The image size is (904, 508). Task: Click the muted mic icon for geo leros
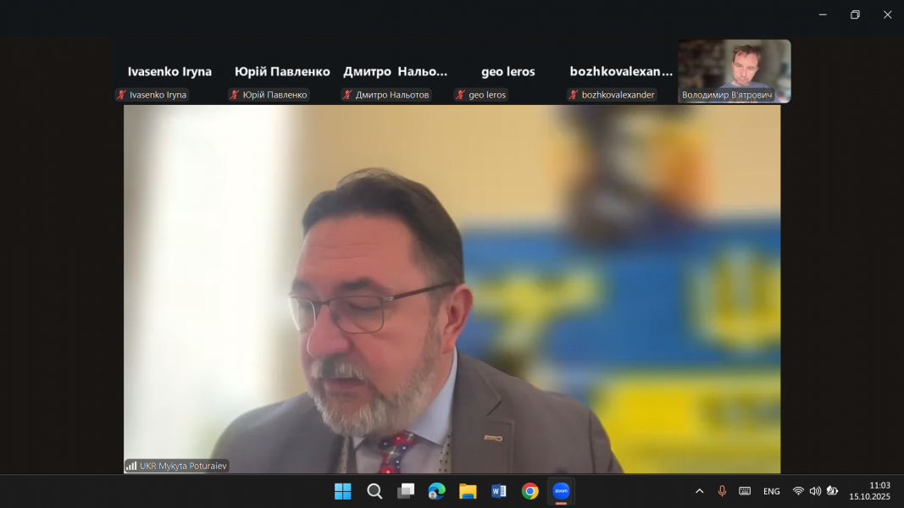click(x=461, y=95)
